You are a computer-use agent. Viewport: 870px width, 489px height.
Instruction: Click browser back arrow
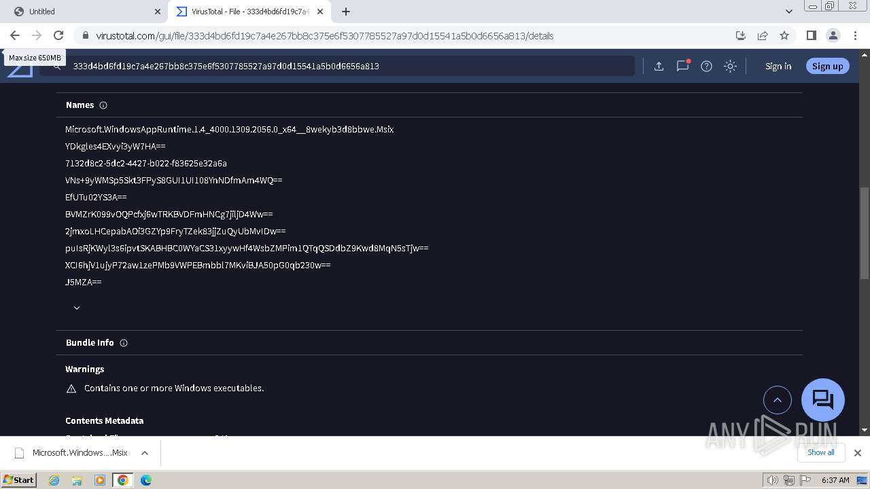[x=15, y=35]
